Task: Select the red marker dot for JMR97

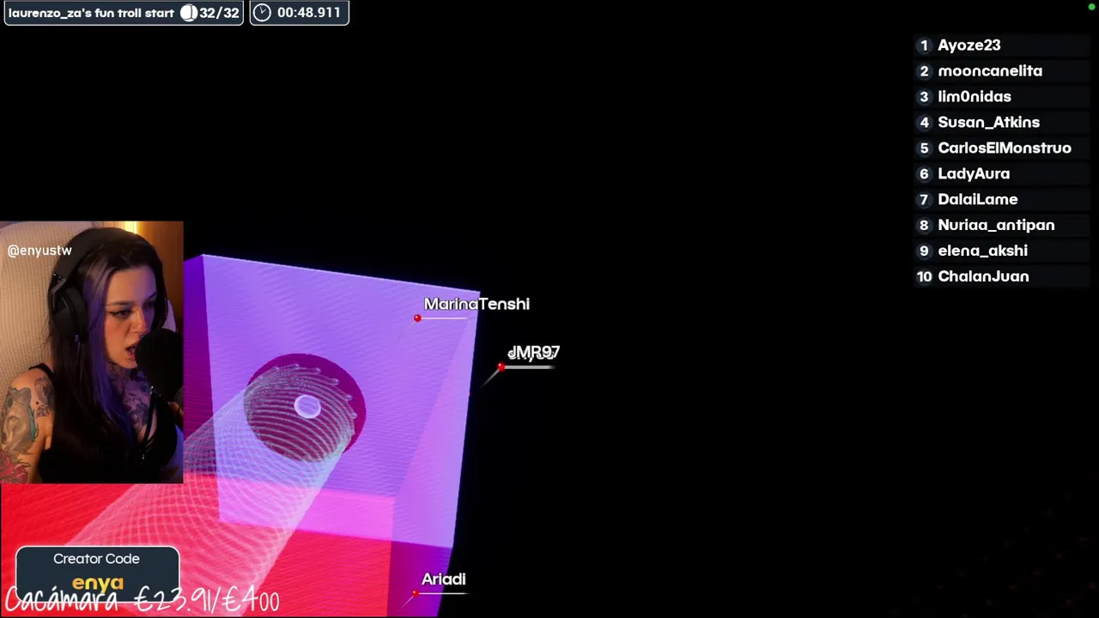Action: pos(501,367)
